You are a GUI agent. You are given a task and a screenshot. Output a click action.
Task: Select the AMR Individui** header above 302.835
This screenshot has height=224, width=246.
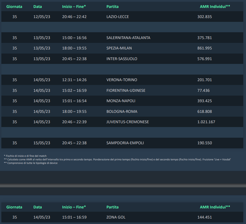point(215,7)
